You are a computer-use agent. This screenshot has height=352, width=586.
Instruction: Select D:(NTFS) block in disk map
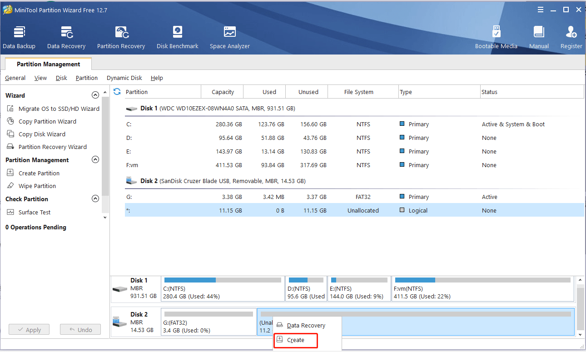pos(306,288)
